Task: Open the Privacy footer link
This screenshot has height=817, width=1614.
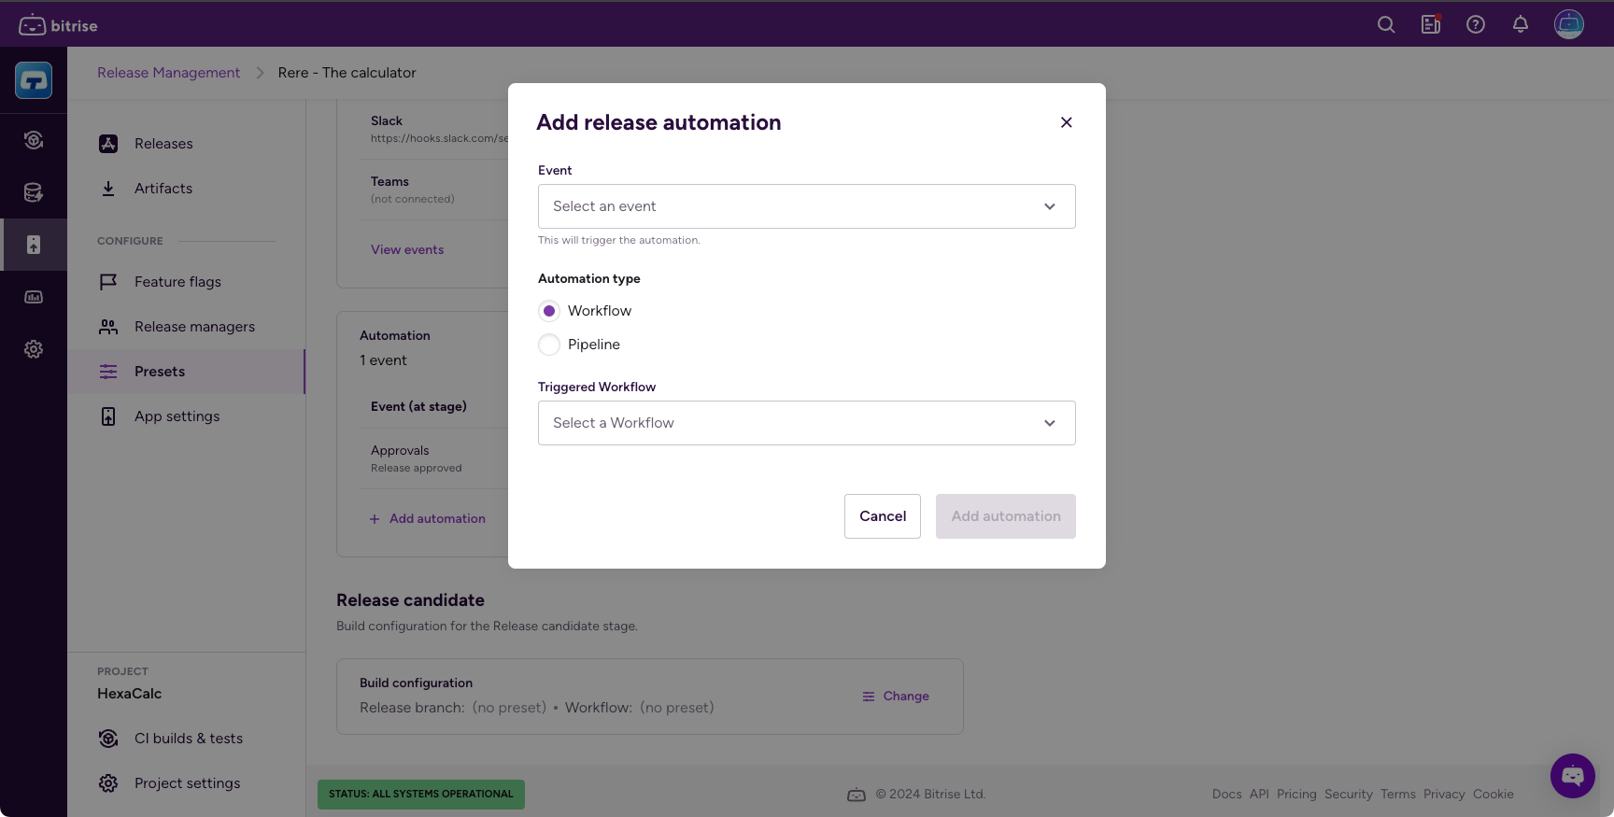Action: tap(1444, 795)
